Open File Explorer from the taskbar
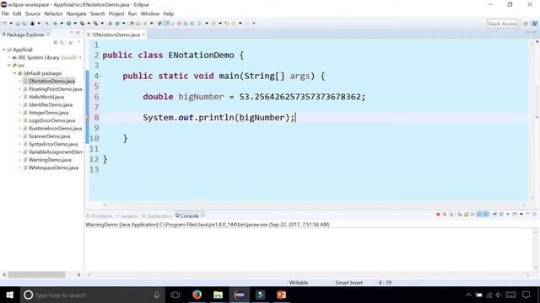This screenshot has width=540, height=303. click(x=218, y=295)
